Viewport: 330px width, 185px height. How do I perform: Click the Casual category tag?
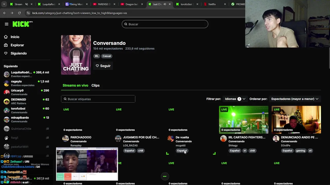106,56
